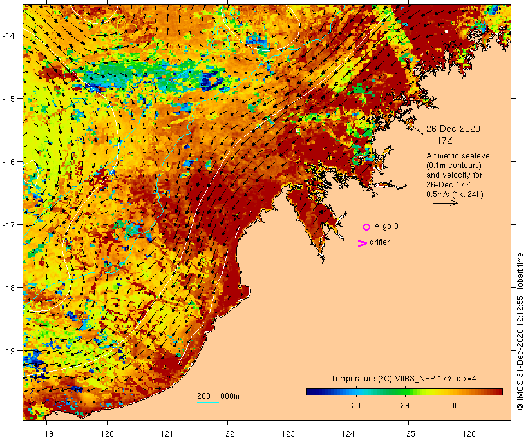The height and width of the screenshot is (438, 528).
Task: Click the '(0.1m contours)' legend text
Action: tap(453, 166)
